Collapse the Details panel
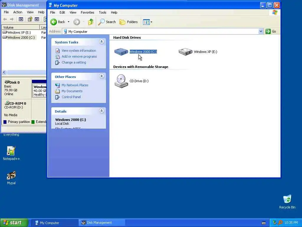This screenshot has width=302, height=227. pos(101,111)
